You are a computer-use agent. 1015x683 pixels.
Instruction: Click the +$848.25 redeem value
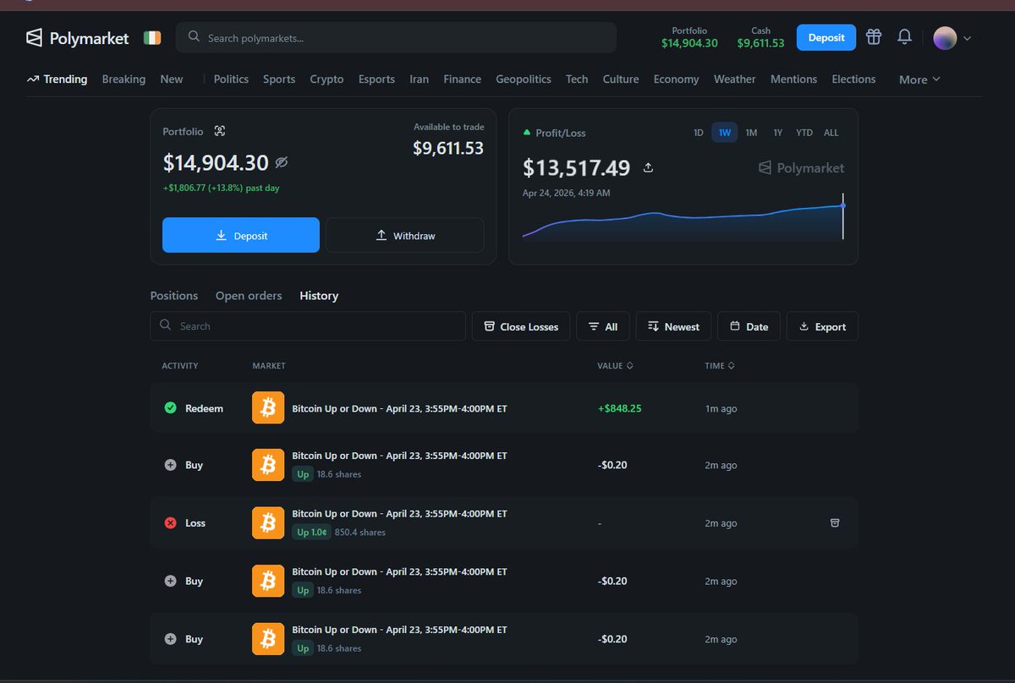click(x=619, y=408)
